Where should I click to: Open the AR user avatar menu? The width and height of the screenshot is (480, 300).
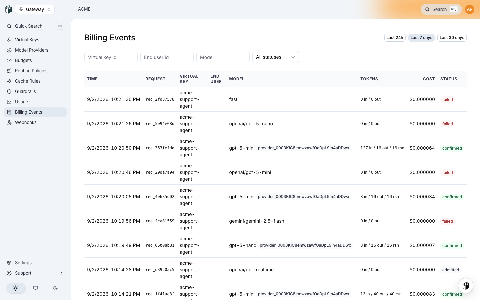coord(470,9)
